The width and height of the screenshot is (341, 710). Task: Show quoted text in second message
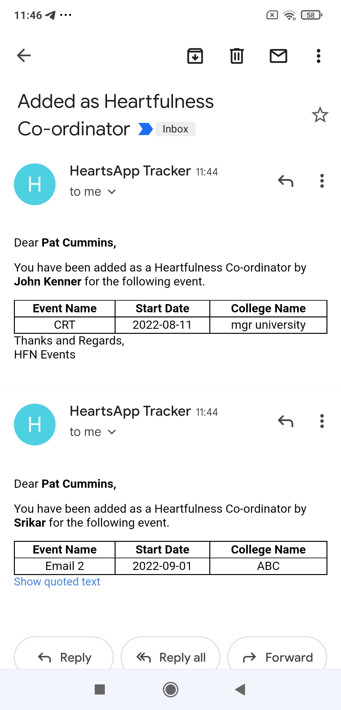click(57, 582)
